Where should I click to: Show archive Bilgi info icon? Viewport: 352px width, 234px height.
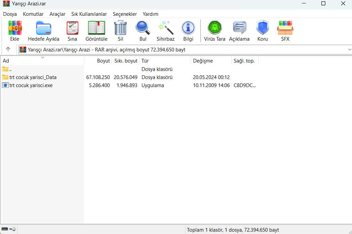click(x=188, y=28)
